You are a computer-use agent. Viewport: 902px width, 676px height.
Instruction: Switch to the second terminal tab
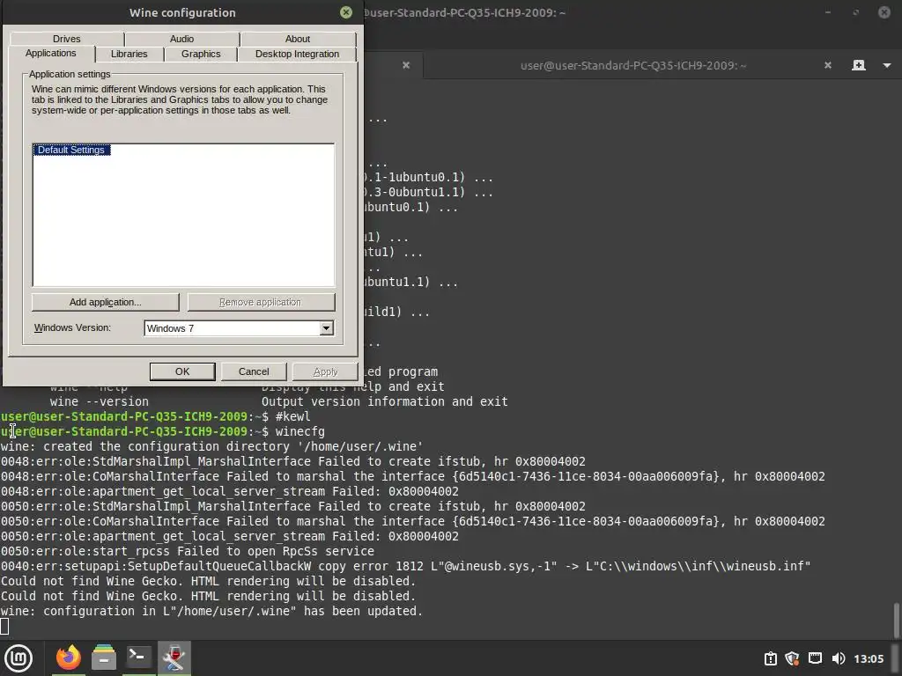tap(632, 65)
